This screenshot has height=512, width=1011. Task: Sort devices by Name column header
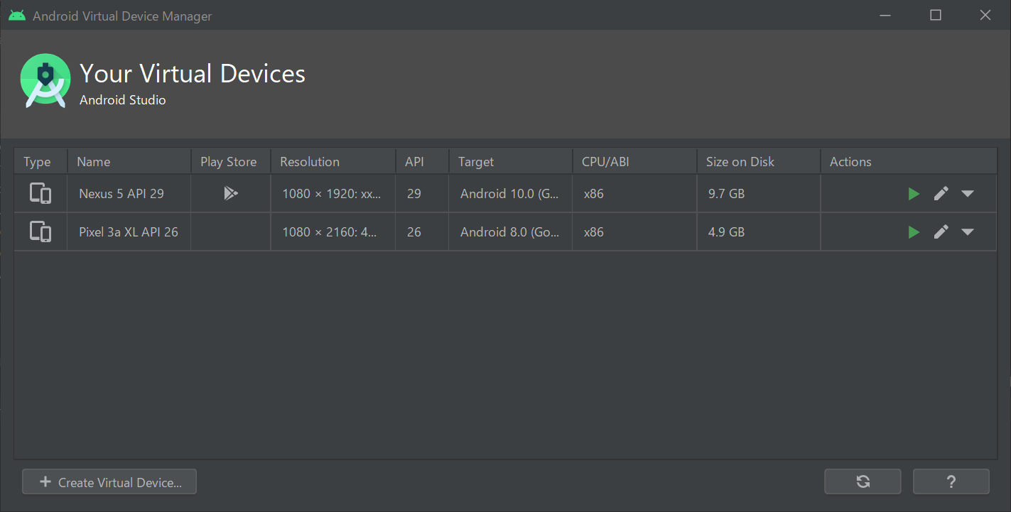(x=94, y=162)
